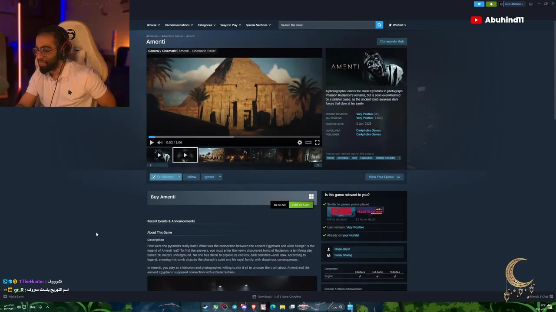Image resolution: width=556 pixels, height=312 pixels.
Task: Click the Windows Start button
Action: (350, 307)
